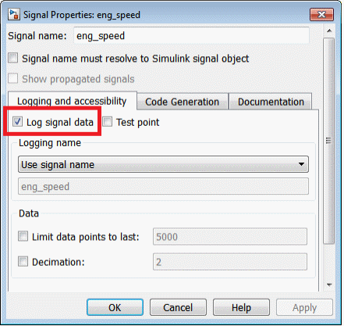Click the Cancel button

coord(178,307)
